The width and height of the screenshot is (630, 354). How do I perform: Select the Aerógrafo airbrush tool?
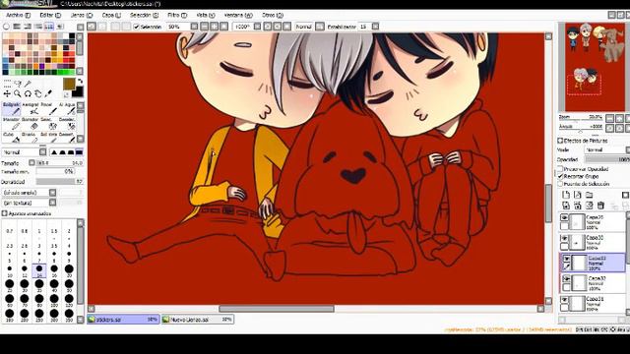31,108
